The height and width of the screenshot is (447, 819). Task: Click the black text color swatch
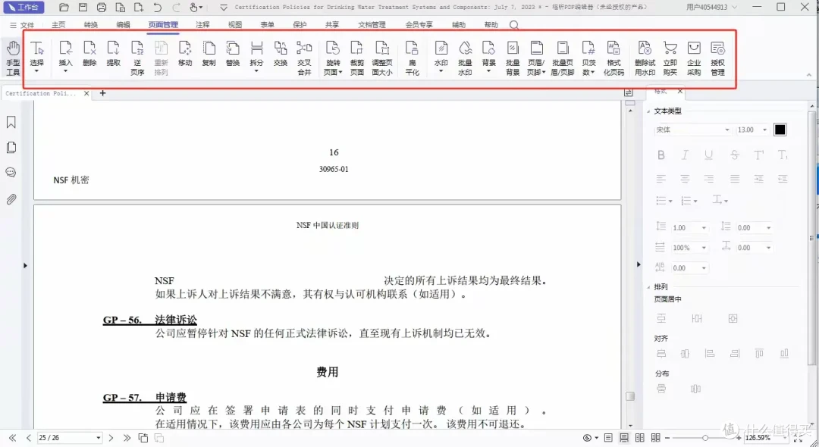[780, 130]
